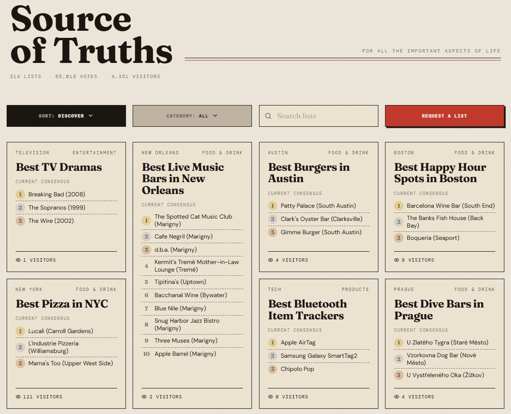Select Apple Barrel (Marigny) entry
Image resolution: width=511 pixels, height=414 pixels.
(192, 354)
